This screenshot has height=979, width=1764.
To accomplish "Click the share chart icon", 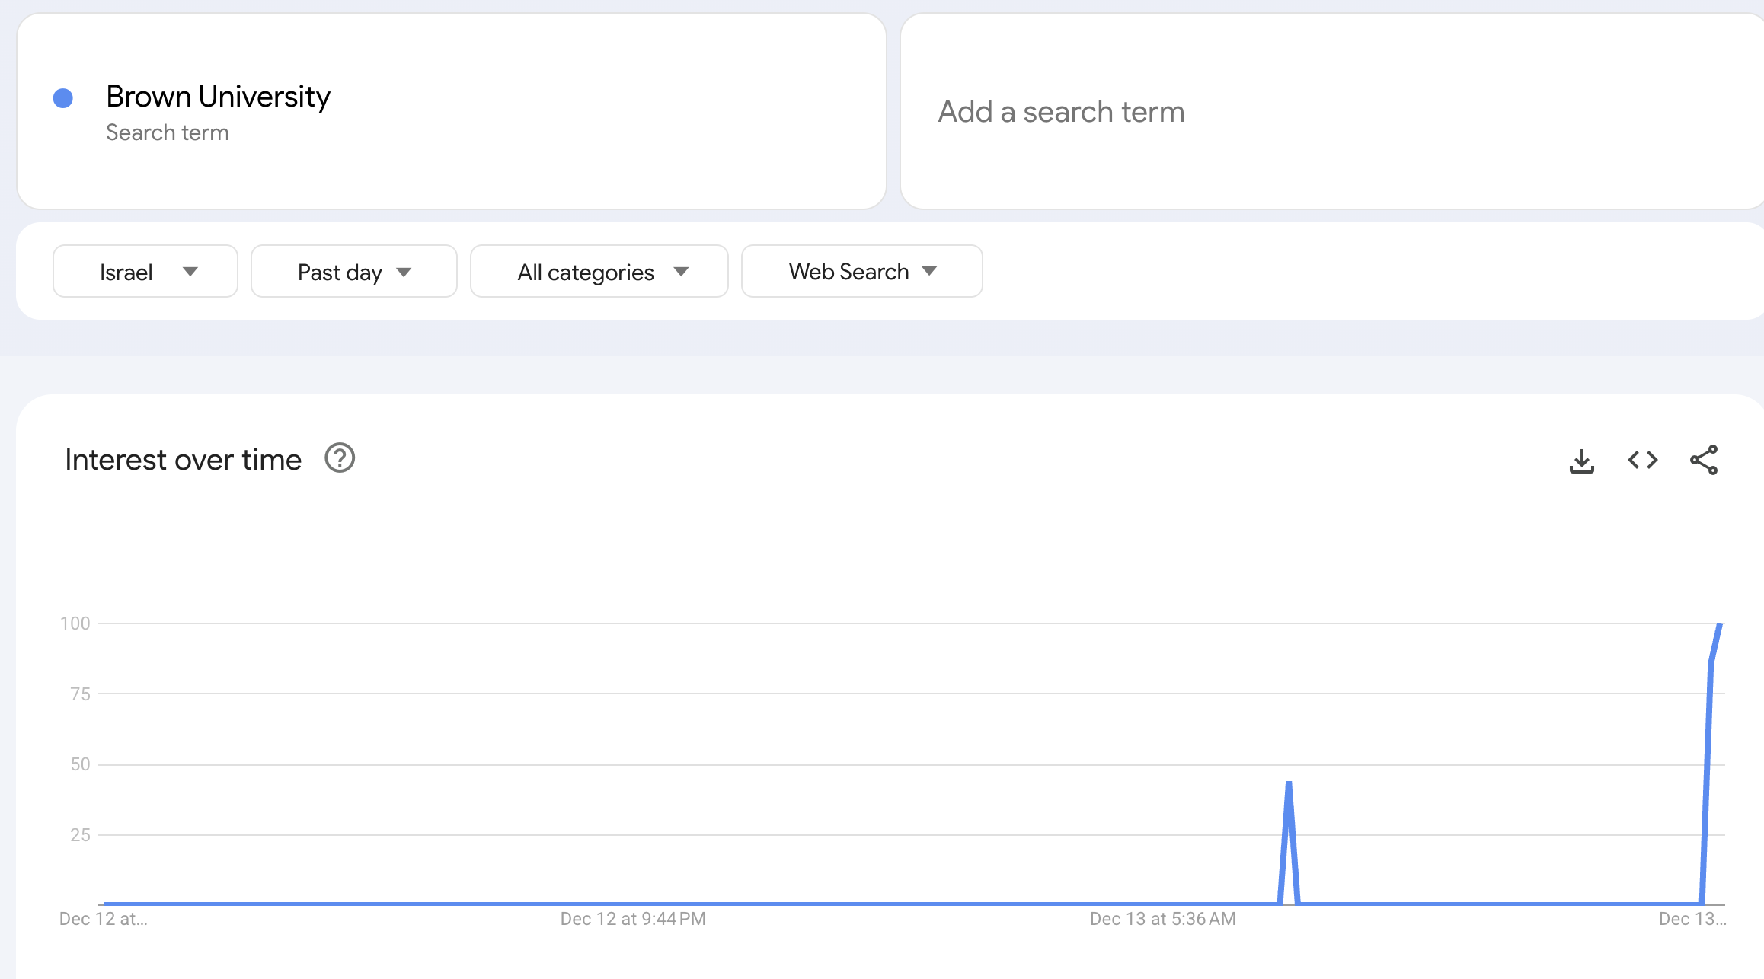I will 1703,460.
